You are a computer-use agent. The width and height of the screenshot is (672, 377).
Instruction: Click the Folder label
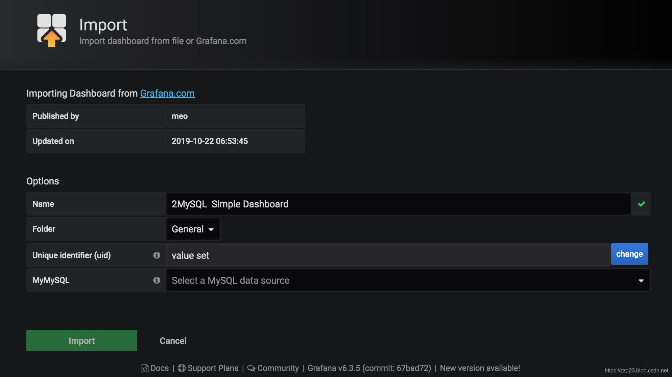click(44, 229)
